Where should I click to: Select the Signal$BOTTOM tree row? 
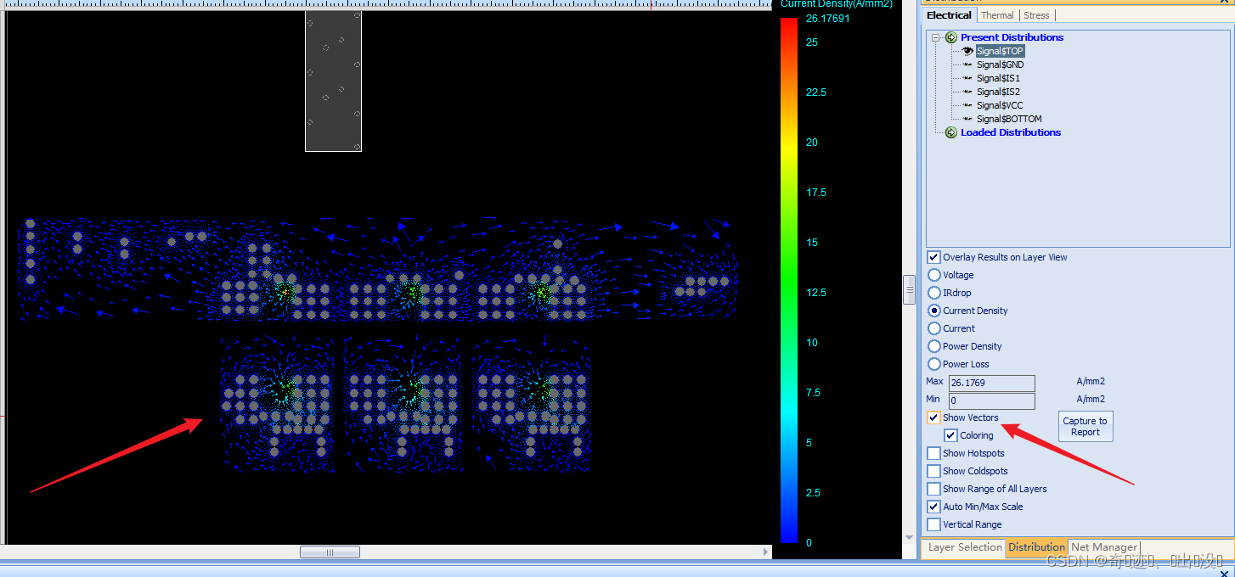[1009, 119]
